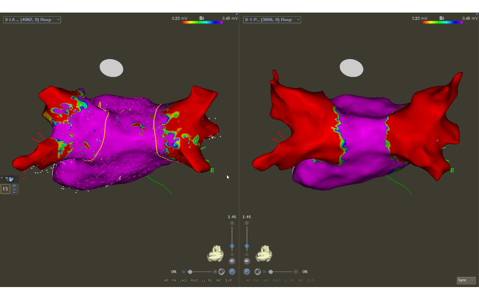The image size is (479, 299).
Task: Click the left transparency slider handle
Action: (x=190, y=271)
